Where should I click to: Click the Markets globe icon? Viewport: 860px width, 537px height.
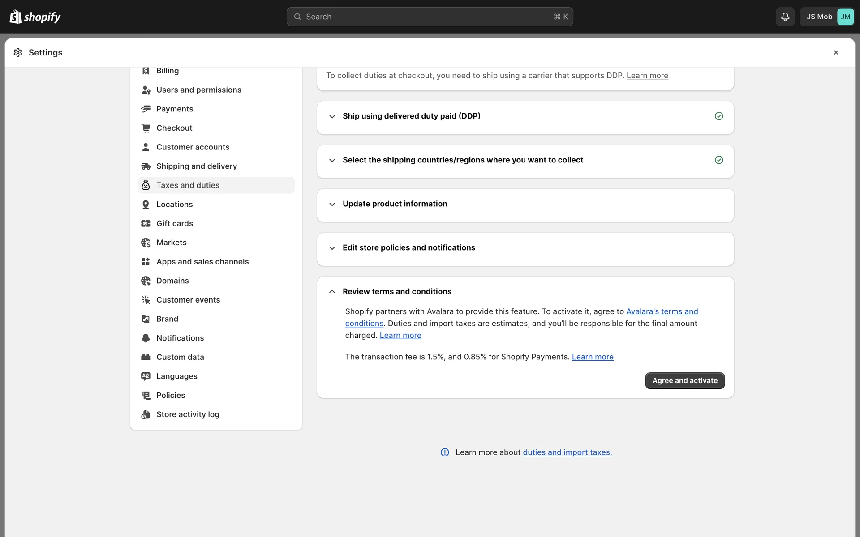pos(146,243)
